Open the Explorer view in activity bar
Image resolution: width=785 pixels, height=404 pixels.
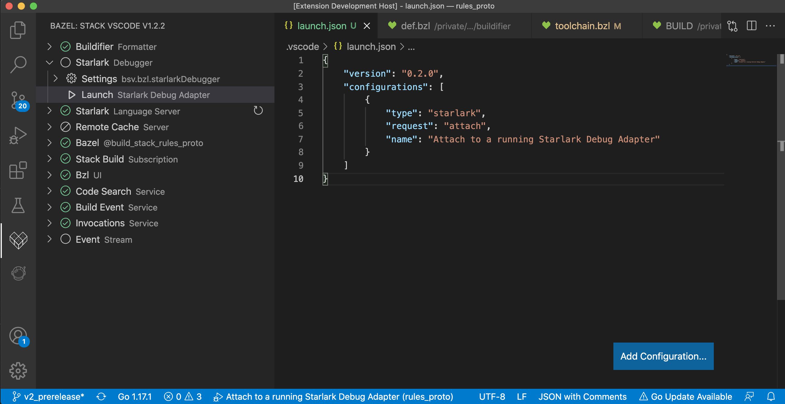(18, 30)
